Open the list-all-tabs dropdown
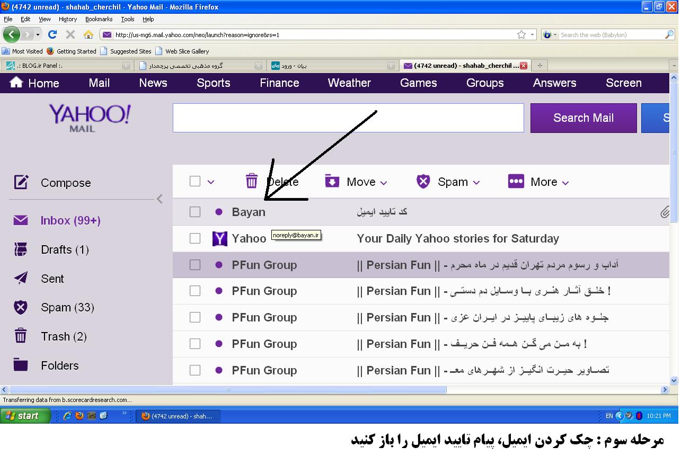The image size is (690, 465). [x=674, y=66]
